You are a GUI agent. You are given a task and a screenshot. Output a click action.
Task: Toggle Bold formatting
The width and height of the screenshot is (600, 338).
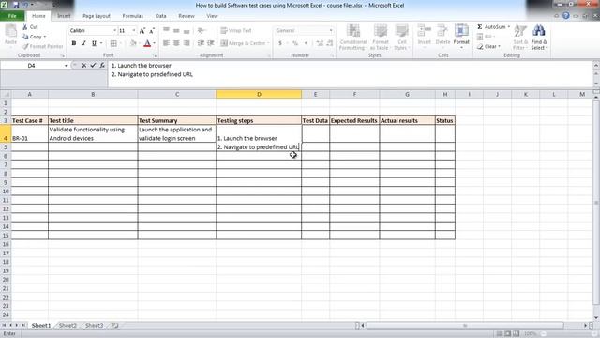pos(73,43)
